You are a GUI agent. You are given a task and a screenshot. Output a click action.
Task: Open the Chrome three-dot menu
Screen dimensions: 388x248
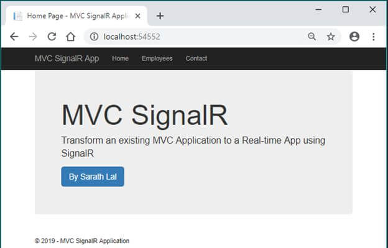[374, 37]
